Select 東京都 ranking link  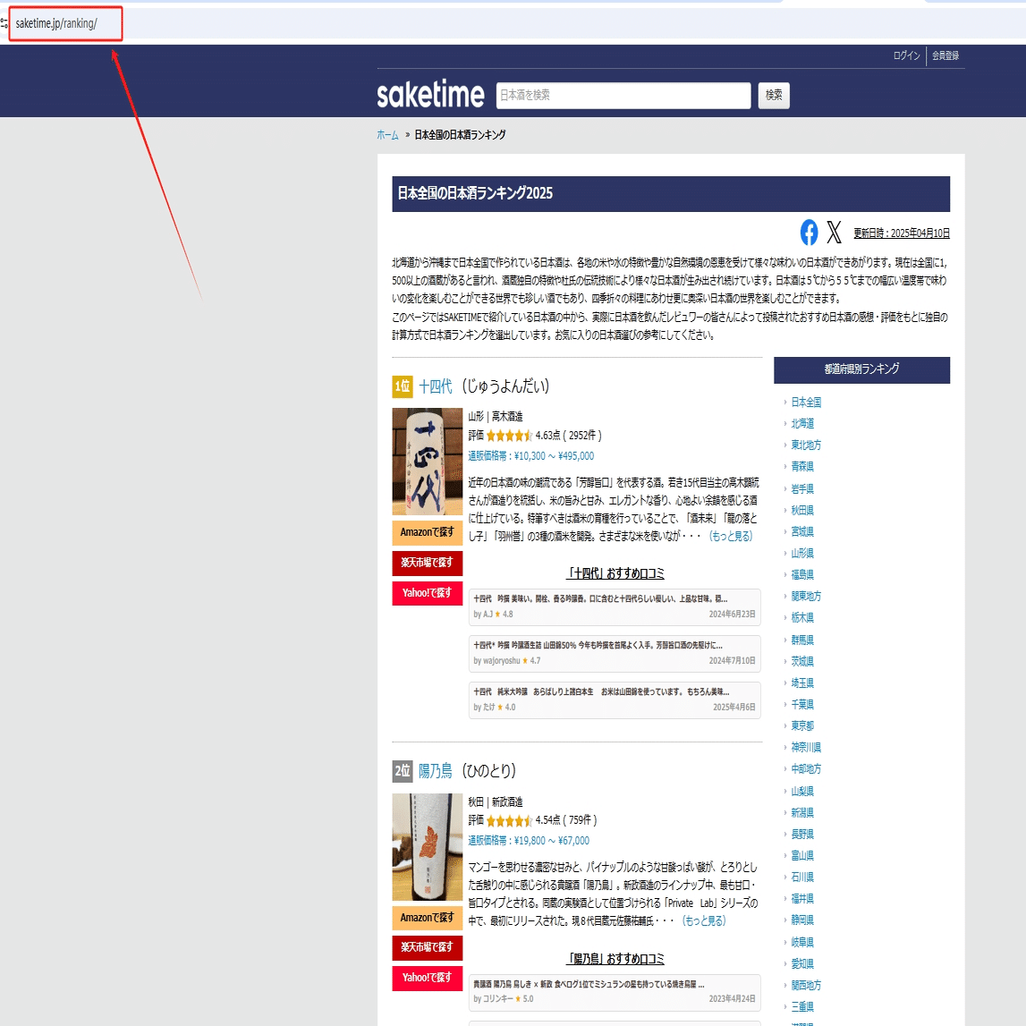pyautogui.click(x=802, y=725)
